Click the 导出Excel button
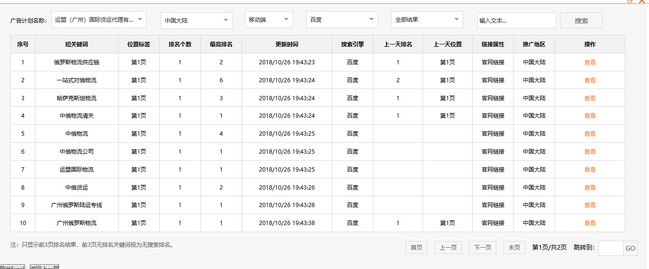This screenshot has width=649, height=269. [x=12, y=267]
